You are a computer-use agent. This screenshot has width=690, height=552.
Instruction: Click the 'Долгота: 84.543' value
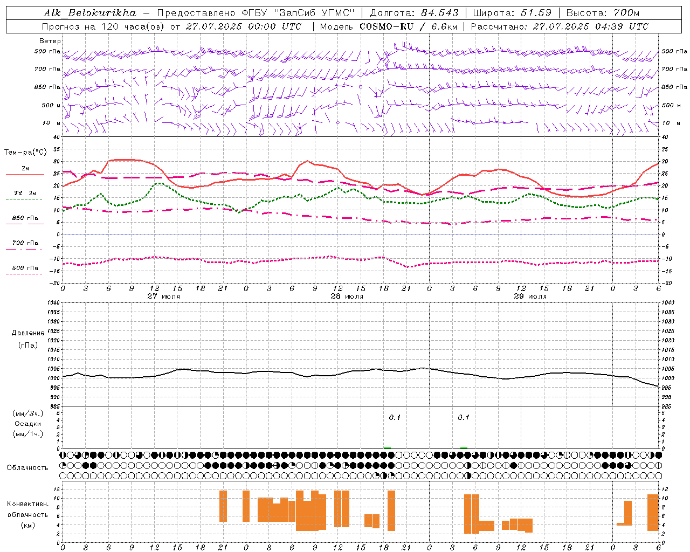point(414,13)
